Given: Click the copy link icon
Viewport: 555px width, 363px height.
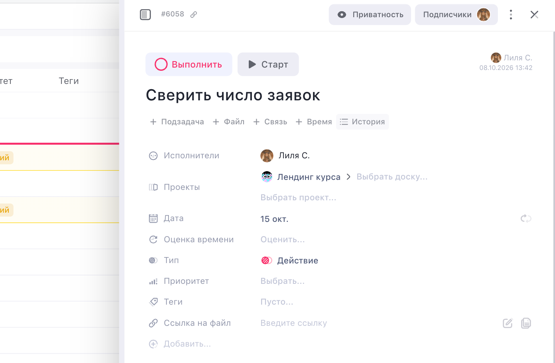Looking at the screenshot, I should click(x=526, y=323).
